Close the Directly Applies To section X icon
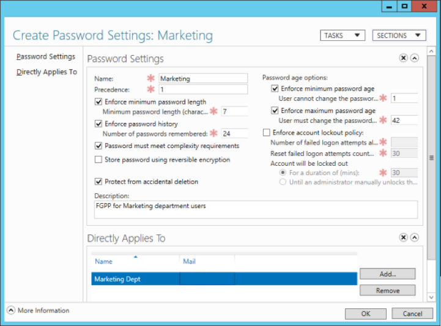This screenshot has width=441, height=326. tap(403, 237)
